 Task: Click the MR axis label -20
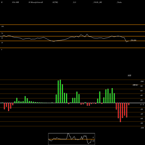coord(142,109)
